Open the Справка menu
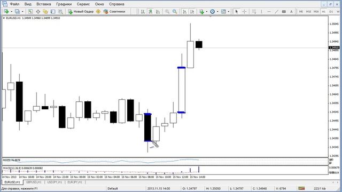 pyautogui.click(x=116, y=4)
